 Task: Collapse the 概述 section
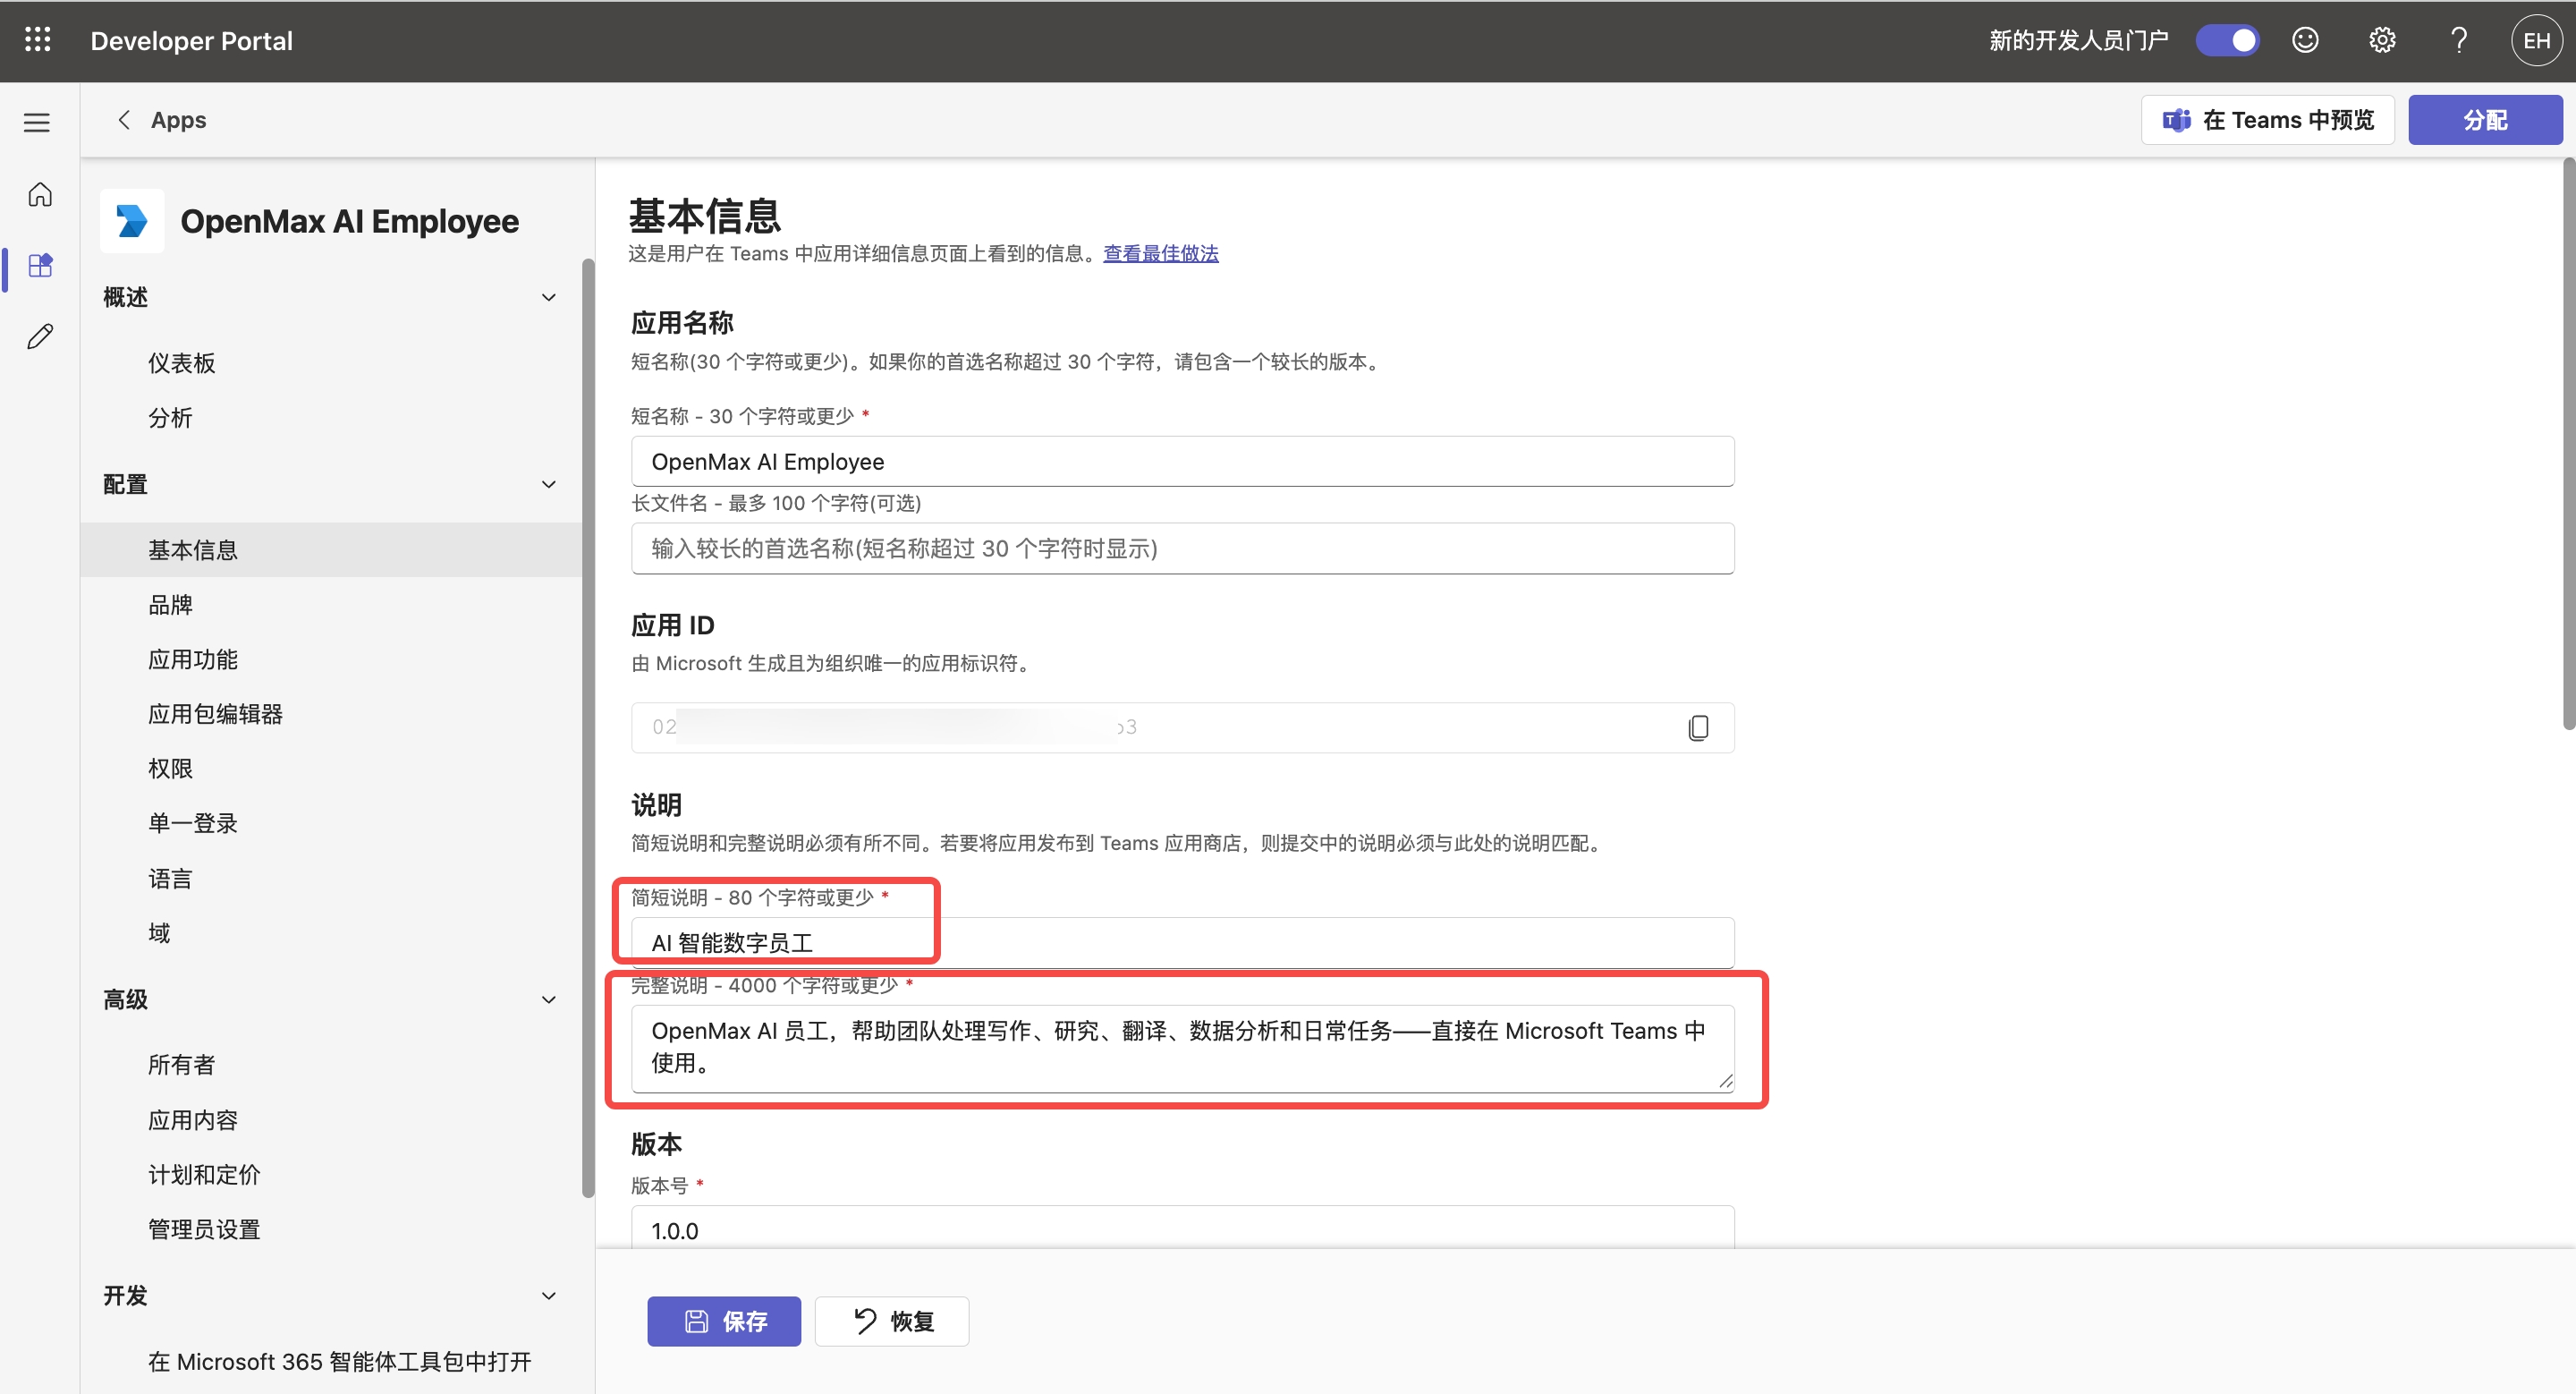coord(548,297)
